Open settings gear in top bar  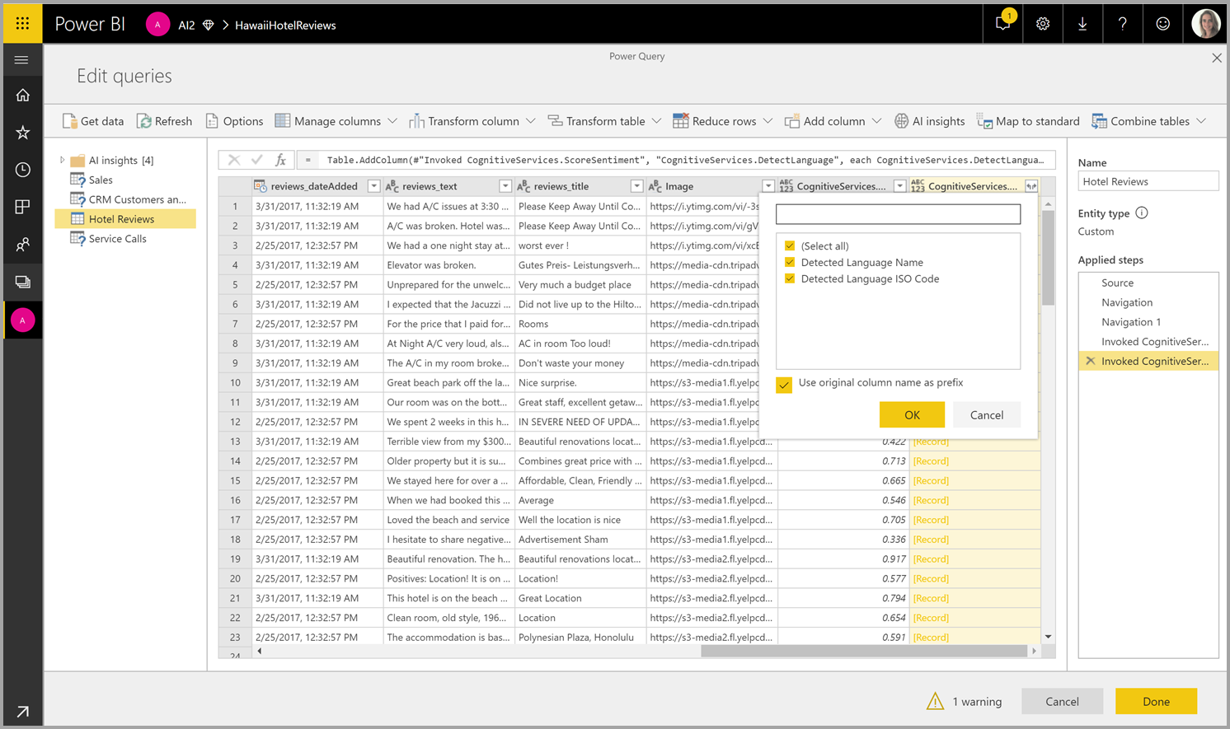click(x=1043, y=24)
